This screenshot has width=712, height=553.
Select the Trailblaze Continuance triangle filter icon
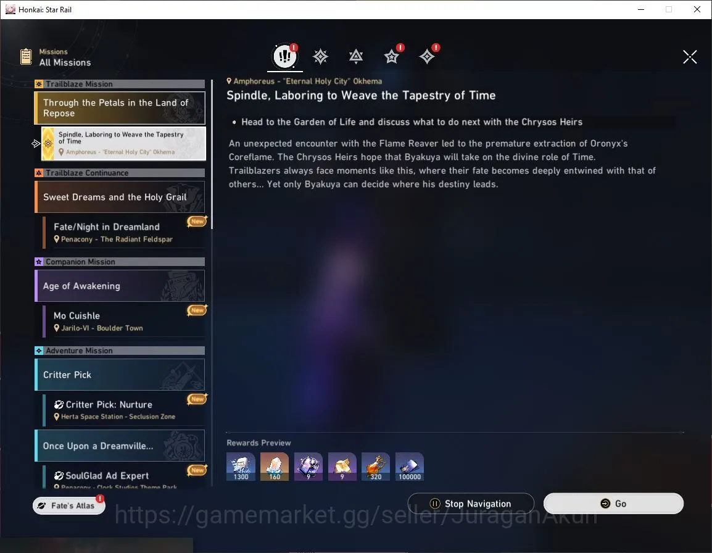click(355, 56)
